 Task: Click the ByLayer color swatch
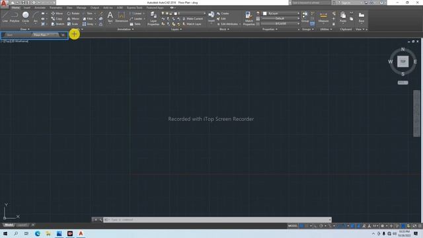click(x=265, y=13)
